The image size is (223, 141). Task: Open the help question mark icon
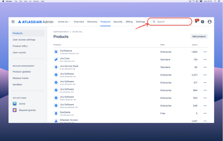click(203, 22)
